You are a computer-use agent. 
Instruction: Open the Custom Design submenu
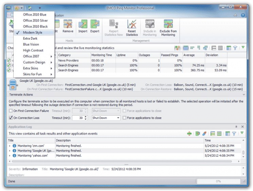pos(34,62)
